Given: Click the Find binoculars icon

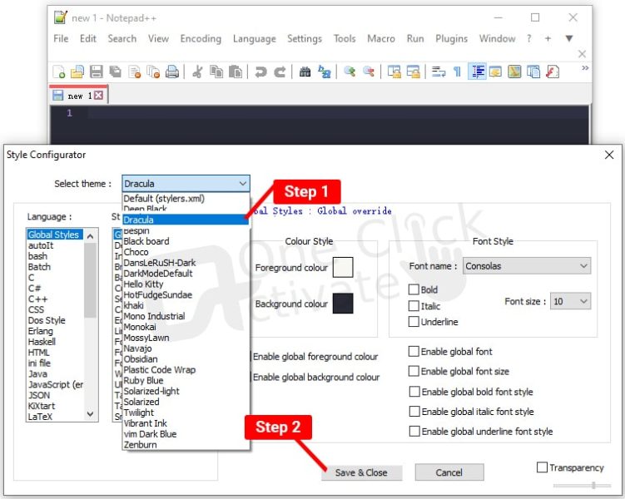Looking at the screenshot, I should click(305, 72).
